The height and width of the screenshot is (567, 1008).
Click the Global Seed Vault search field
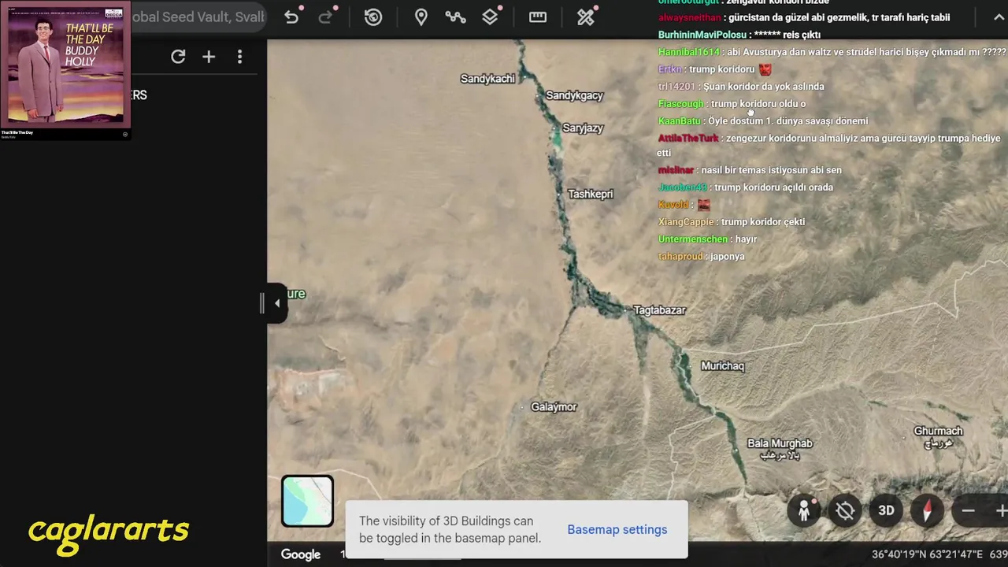198,17
